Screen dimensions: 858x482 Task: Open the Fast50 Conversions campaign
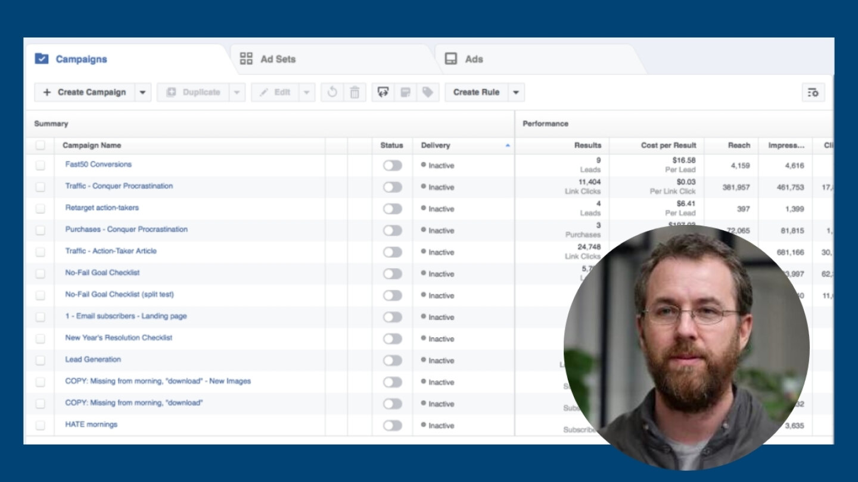[98, 164]
